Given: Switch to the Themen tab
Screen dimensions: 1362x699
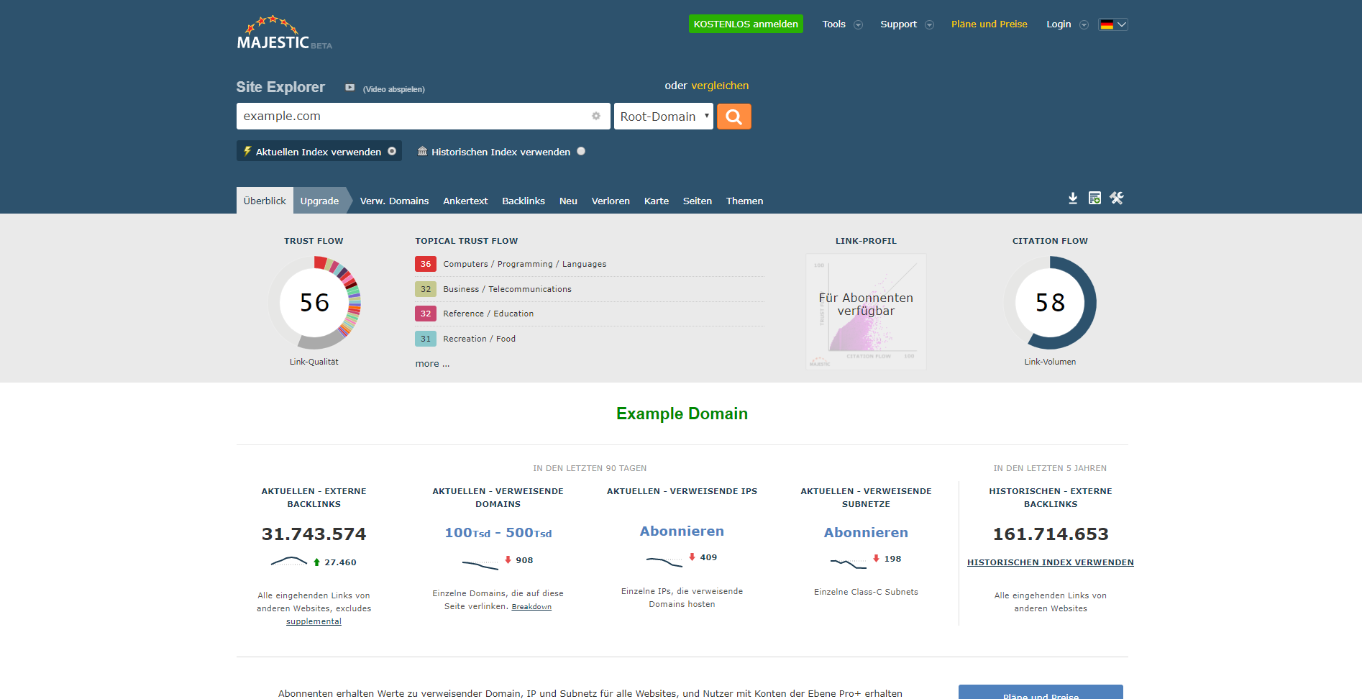Looking at the screenshot, I should pyautogui.click(x=744, y=201).
